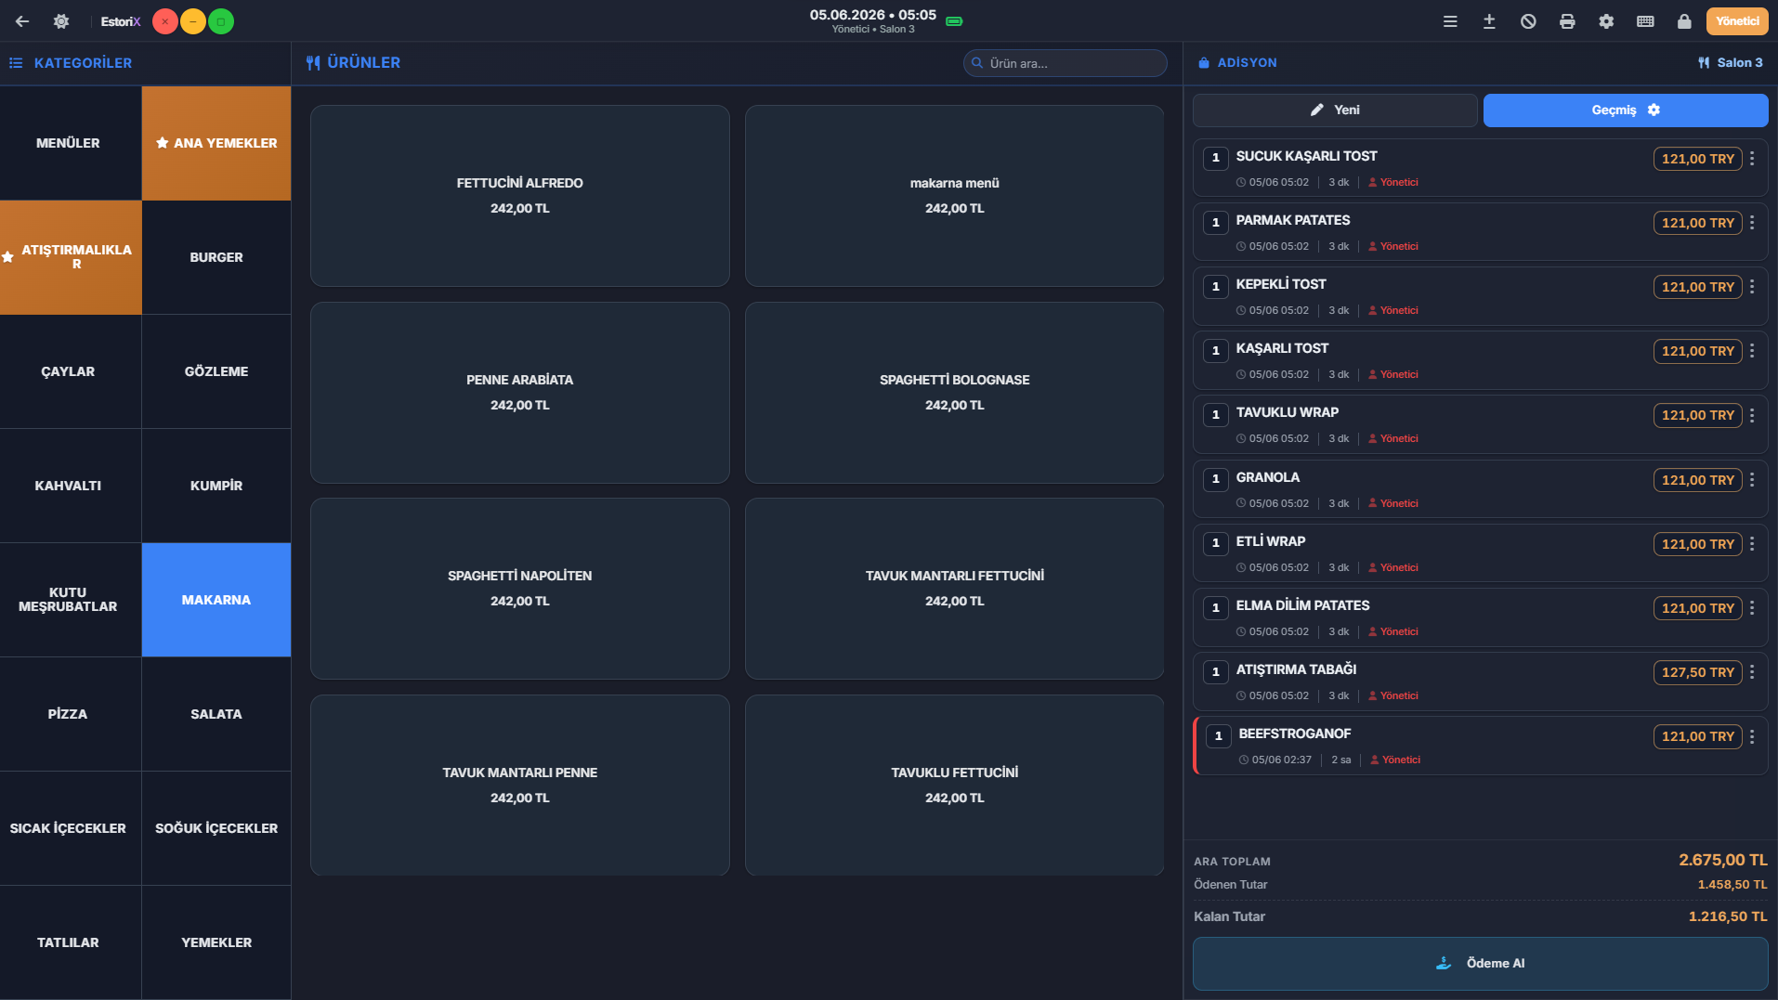Add TAVUKLU FETTUCİNİ to the order
The height and width of the screenshot is (1000, 1778).
pyautogui.click(x=954, y=786)
